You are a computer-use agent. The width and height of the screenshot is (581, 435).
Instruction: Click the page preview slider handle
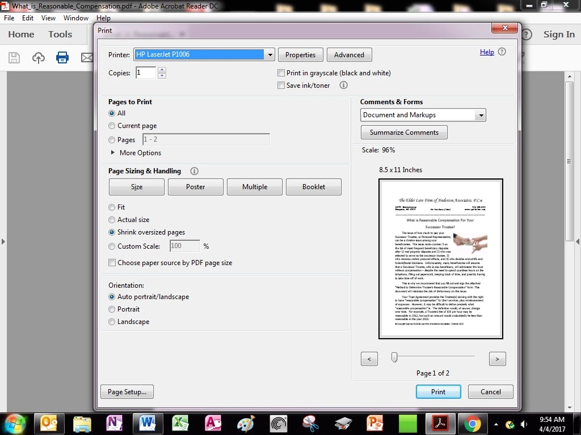click(x=394, y=357)
